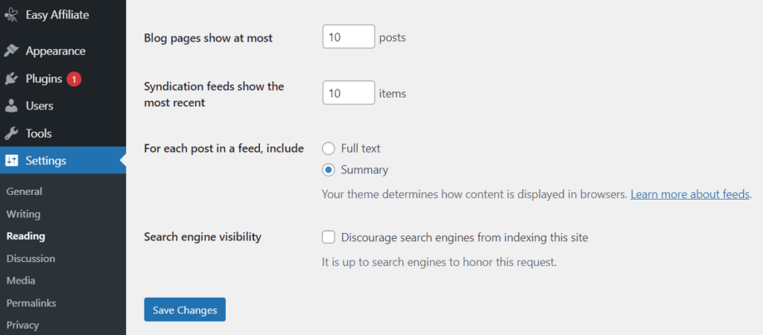Click the Tools wrench icon
Screen dimensions: 763x335
(10, 133)
